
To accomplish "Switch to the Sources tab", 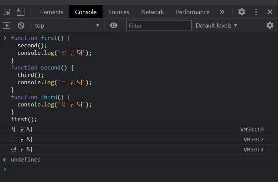I will pyautogui.click(x=119, y=12).
